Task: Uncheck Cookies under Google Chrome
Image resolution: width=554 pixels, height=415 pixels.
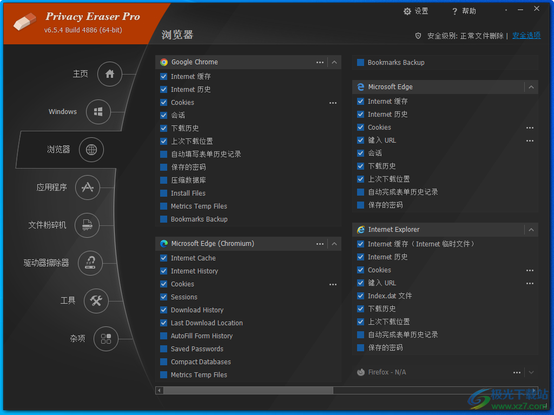Action: click(163, 102)
